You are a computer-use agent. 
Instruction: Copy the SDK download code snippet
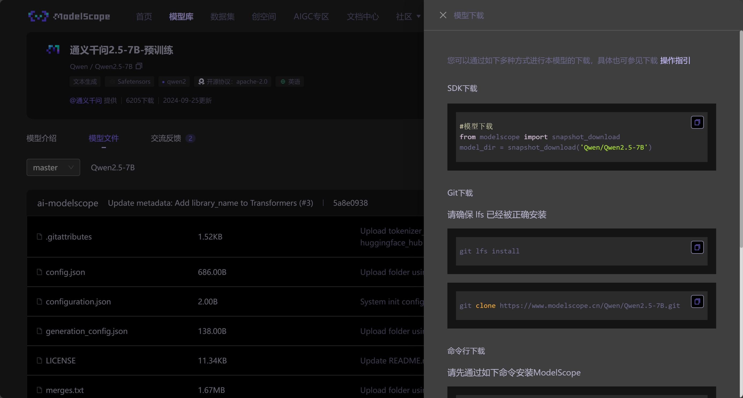(697, 122)
